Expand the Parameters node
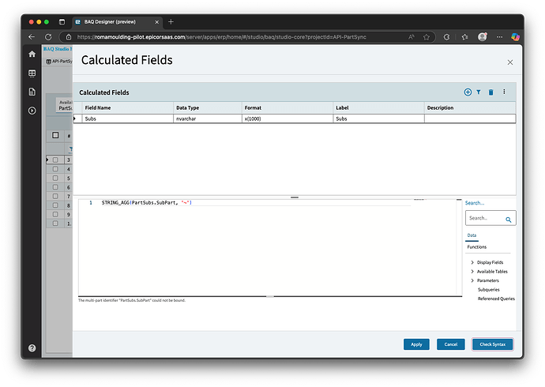545x387 pixels. click(x=472, y=280)
